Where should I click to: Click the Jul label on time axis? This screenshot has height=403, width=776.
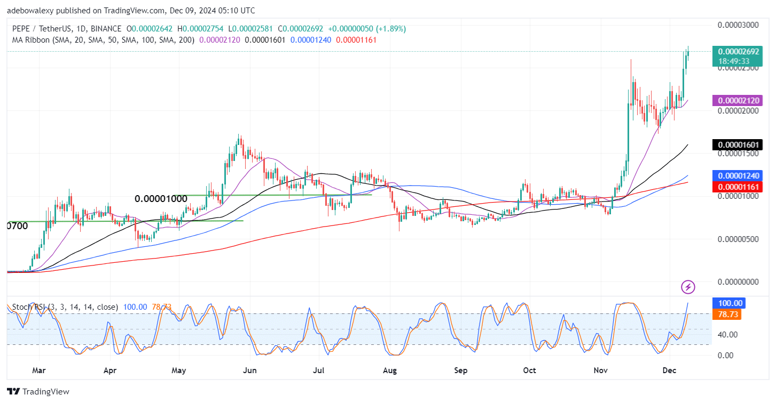pyautogui.click(x=319, y=369)
